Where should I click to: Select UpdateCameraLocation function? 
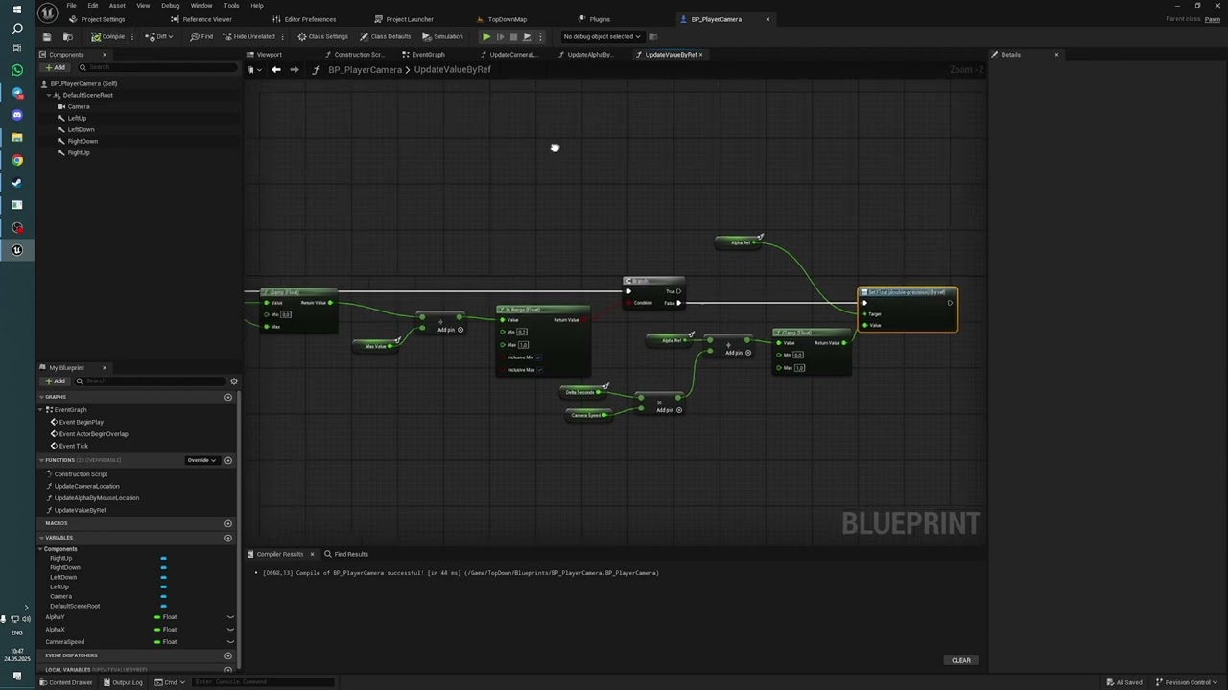pos(86,487)
